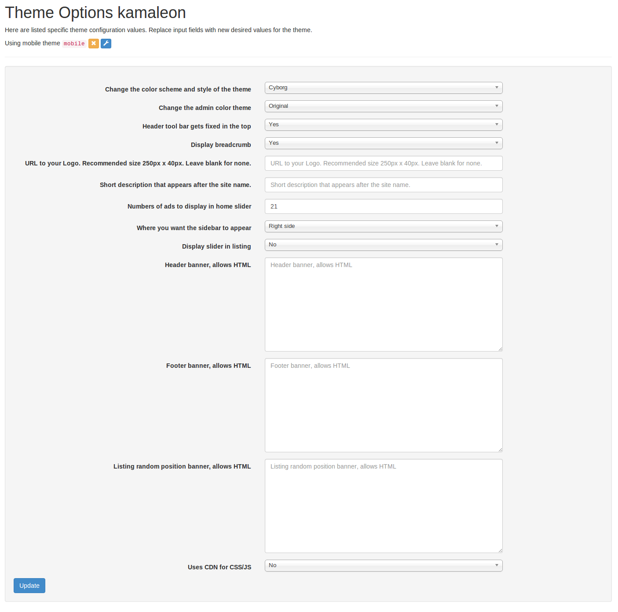Grab the Header banner textarea resize handle
618x612 pixels.
click(x=500, y=349)
